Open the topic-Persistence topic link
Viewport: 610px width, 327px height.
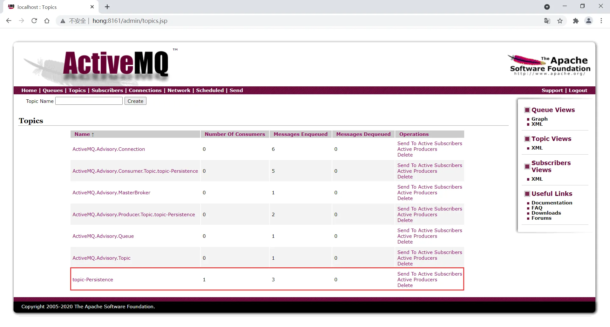click(93, 280)
